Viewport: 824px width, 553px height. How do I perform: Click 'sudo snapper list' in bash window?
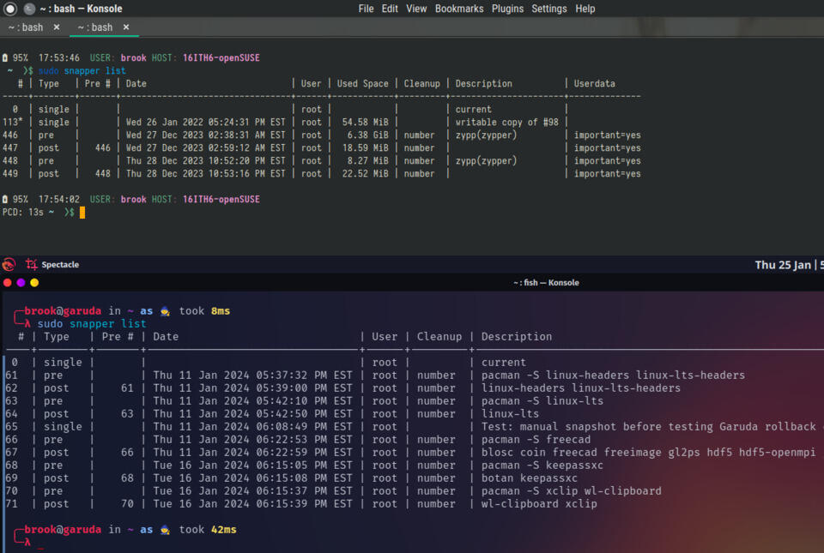pos(82,71)
